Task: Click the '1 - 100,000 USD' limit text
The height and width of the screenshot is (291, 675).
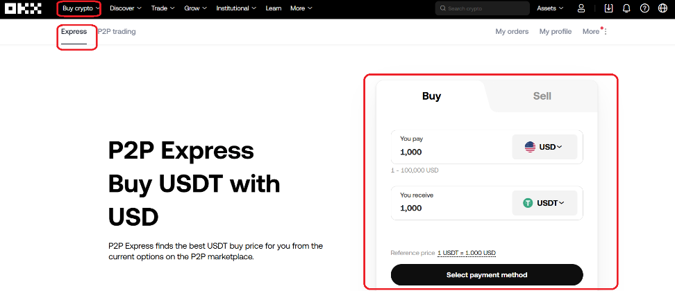Action: pos(415,170)
